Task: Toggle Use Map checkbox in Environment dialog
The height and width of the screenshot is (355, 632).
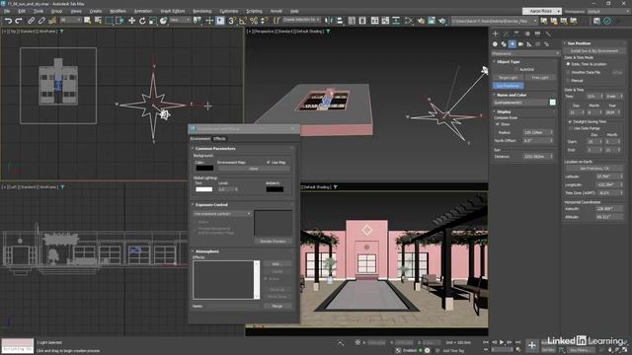Action: click(x=269, y=162)
